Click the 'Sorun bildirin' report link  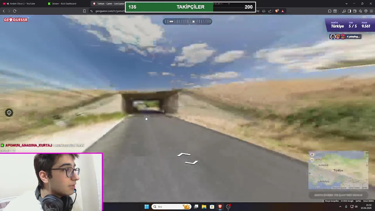coord(369,201)
